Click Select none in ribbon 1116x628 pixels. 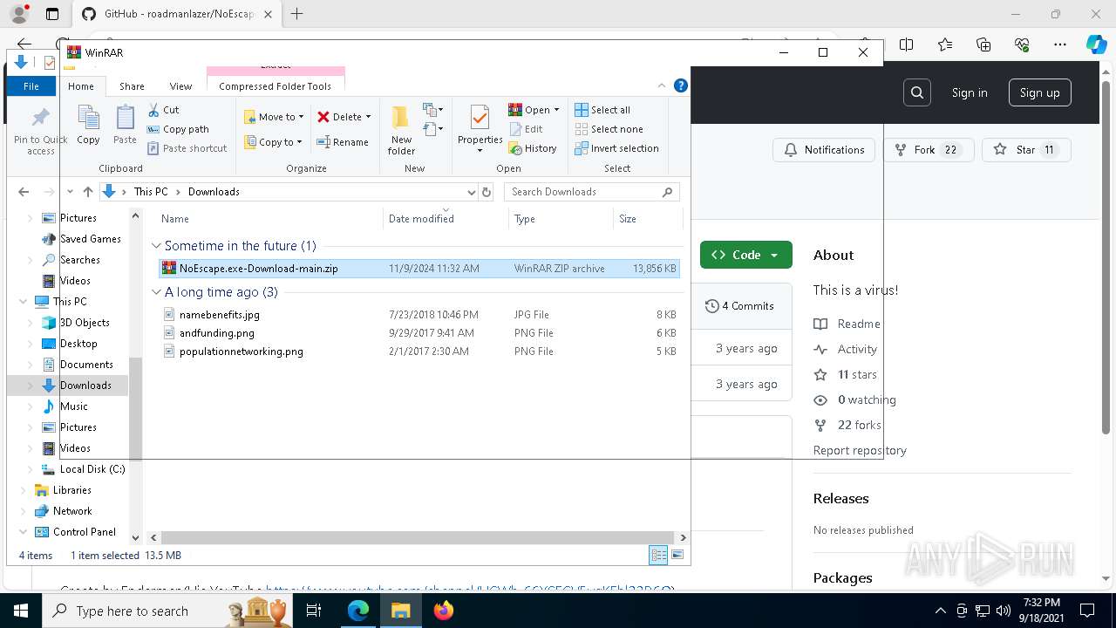point(609,129)
